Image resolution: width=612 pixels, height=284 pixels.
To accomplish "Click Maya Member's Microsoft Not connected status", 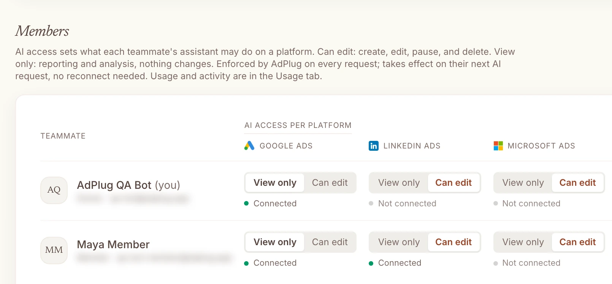I will pyautogui.click(x=527, y=263).
